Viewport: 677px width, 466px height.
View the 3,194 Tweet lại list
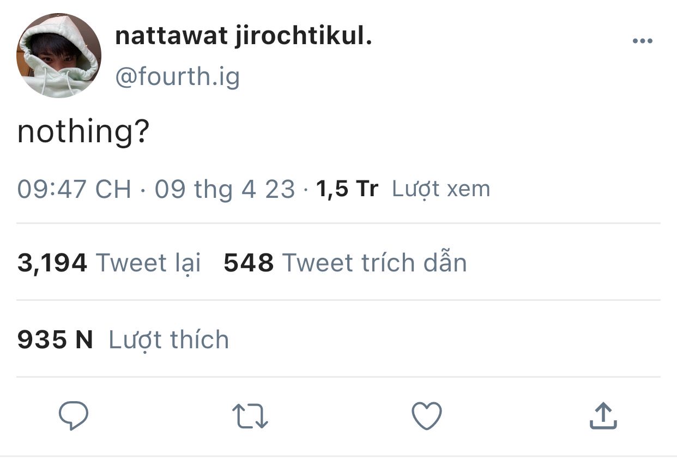coord(109,263)
